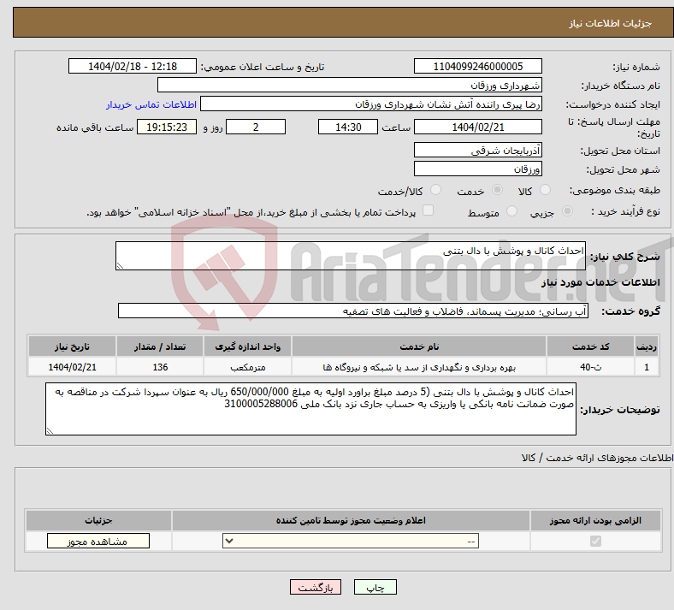Image resolution: width=674 pixels, height=610 pixels.
Task: Click the service name cell بهره برداری و نگهداری
Action: point(419,367)
